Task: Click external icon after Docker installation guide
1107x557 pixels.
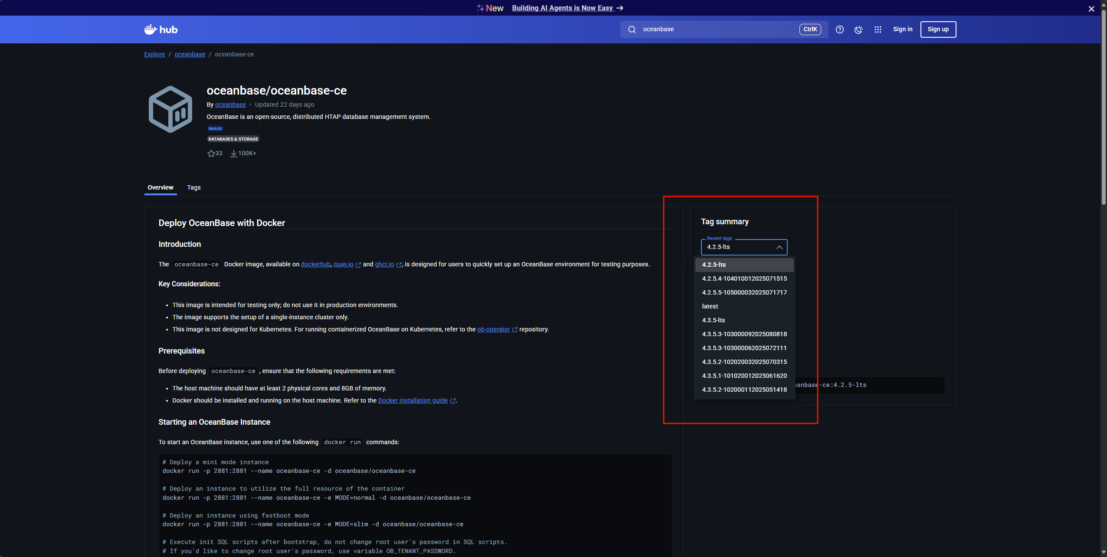Action: (x=453, y=401)
